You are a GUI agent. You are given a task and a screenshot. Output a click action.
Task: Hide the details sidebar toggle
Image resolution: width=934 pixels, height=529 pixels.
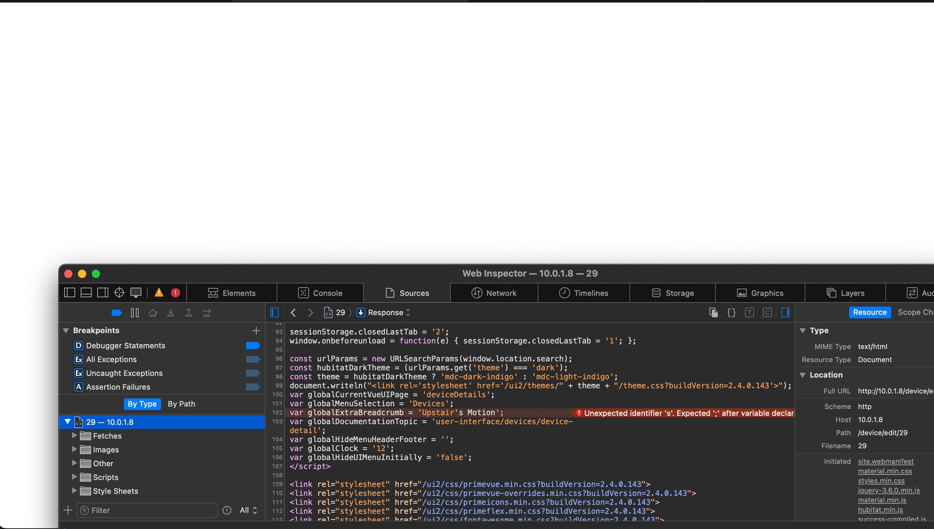tap(786, 313)
